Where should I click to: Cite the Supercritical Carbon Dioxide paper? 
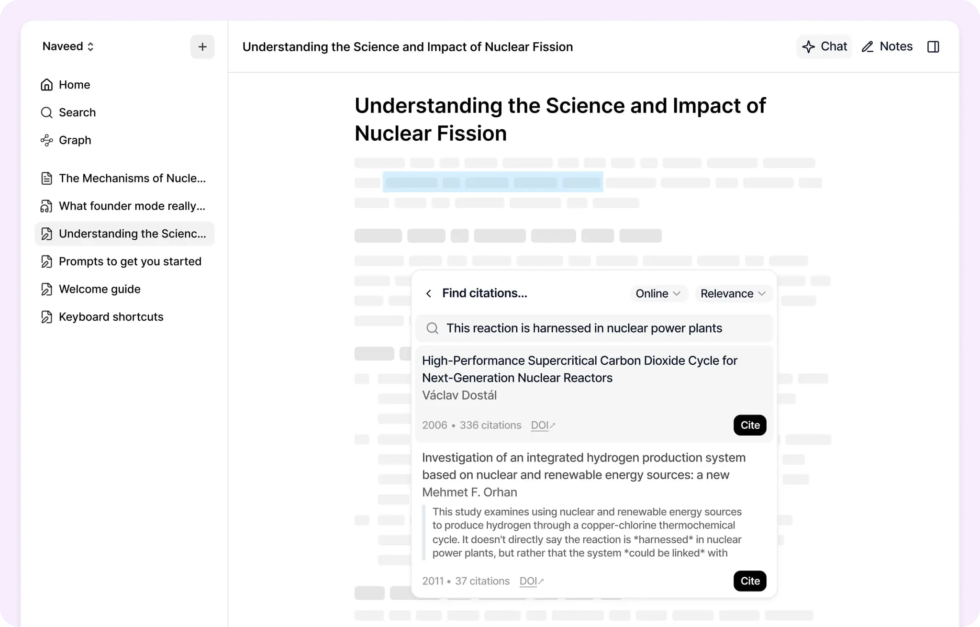[749, 425]
